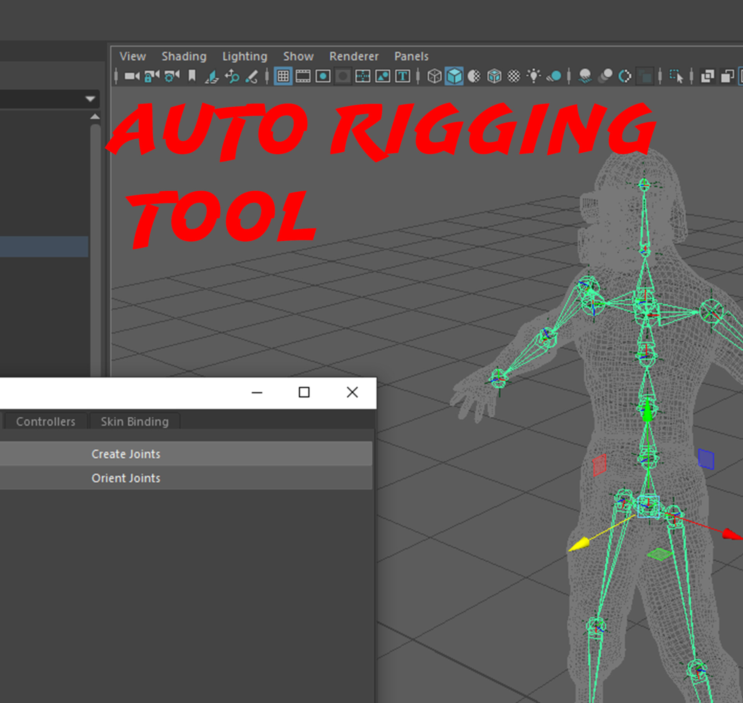Enable wireframe display mode
This screenshot has height=703, width=743.
[x=434, y=77]
